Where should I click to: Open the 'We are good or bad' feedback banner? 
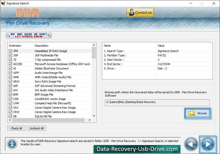click(29, 35)
